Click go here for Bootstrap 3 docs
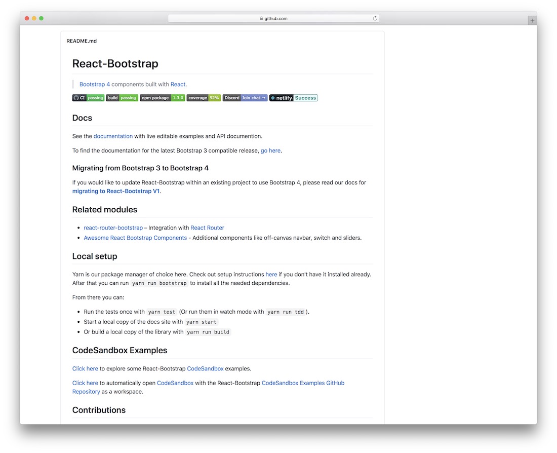The height and width of the screenshot is (453, 557). (270, 150)
